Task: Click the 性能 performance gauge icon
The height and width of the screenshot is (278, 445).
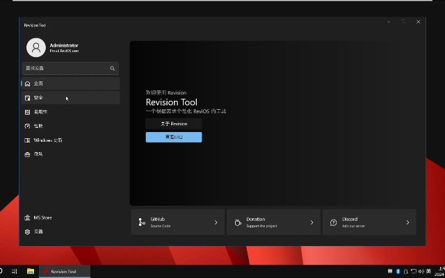Action: pyautogui.click(x=28, y=126)
